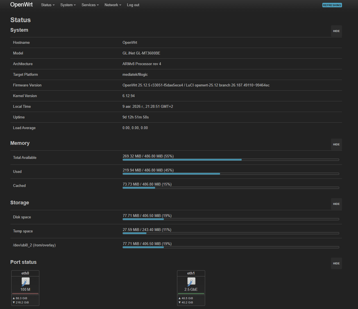Click the OpenWrt brand logo link
Image resolution: width=358 pixels, height=309 pixels.
click(x=21, y=5)
